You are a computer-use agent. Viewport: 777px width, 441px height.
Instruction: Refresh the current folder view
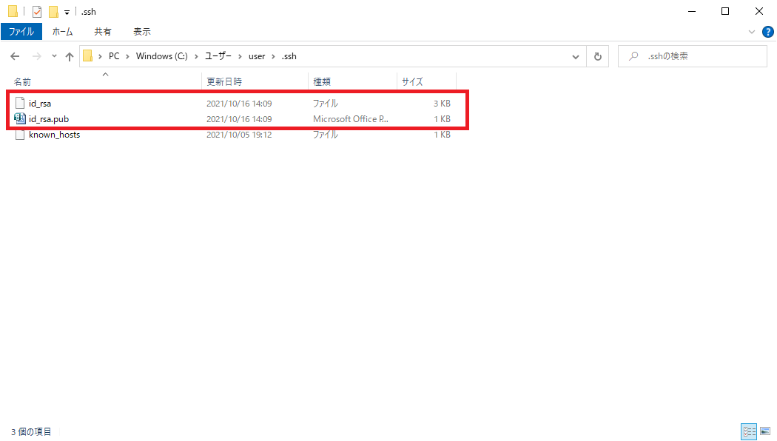tap(597, 56)
